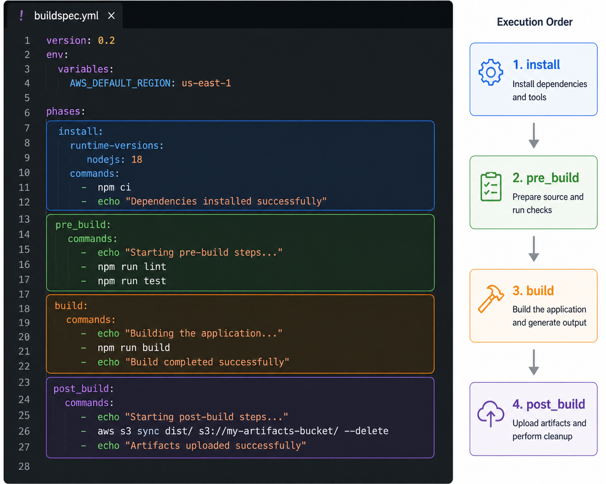Click the hammer icon in build card

click(491, 299)
